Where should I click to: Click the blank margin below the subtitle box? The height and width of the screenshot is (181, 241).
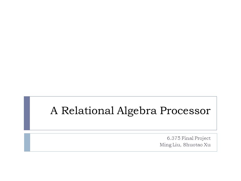coord(120,166)
